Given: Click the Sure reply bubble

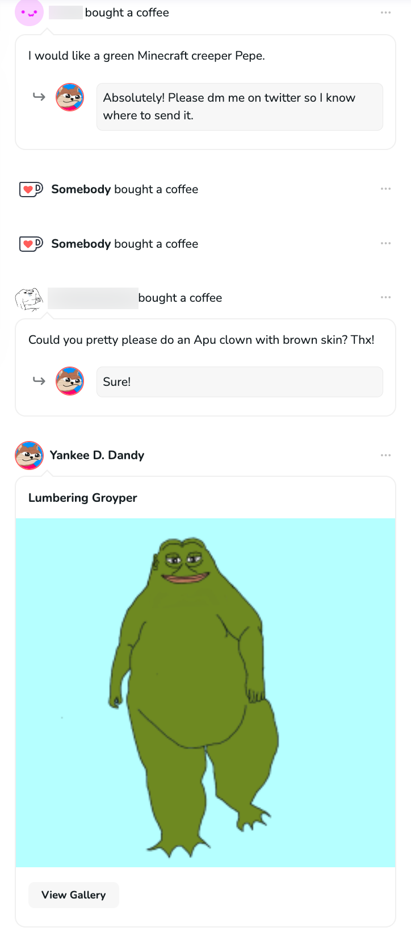Looking at the screenshot, I should pos(241,381).
